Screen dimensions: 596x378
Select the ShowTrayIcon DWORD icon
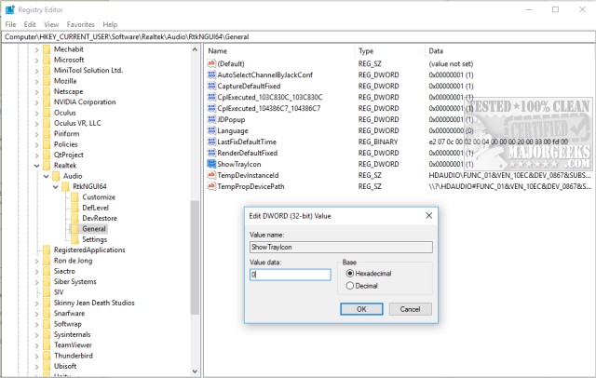pos(211,164)
